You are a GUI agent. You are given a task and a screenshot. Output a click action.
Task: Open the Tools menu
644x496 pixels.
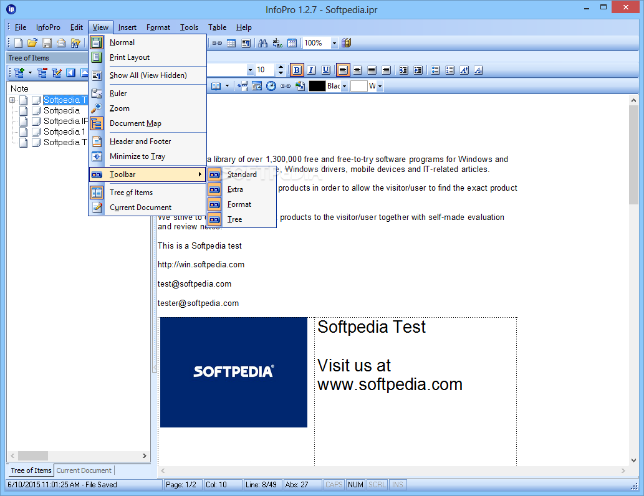coord(189,27)
